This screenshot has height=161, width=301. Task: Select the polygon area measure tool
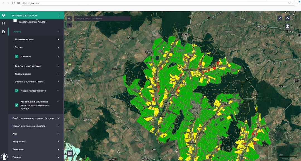click(x=288, y=18)
